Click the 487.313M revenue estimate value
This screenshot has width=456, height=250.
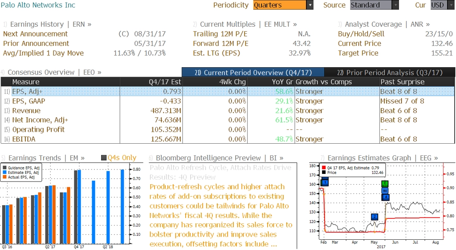166,111
